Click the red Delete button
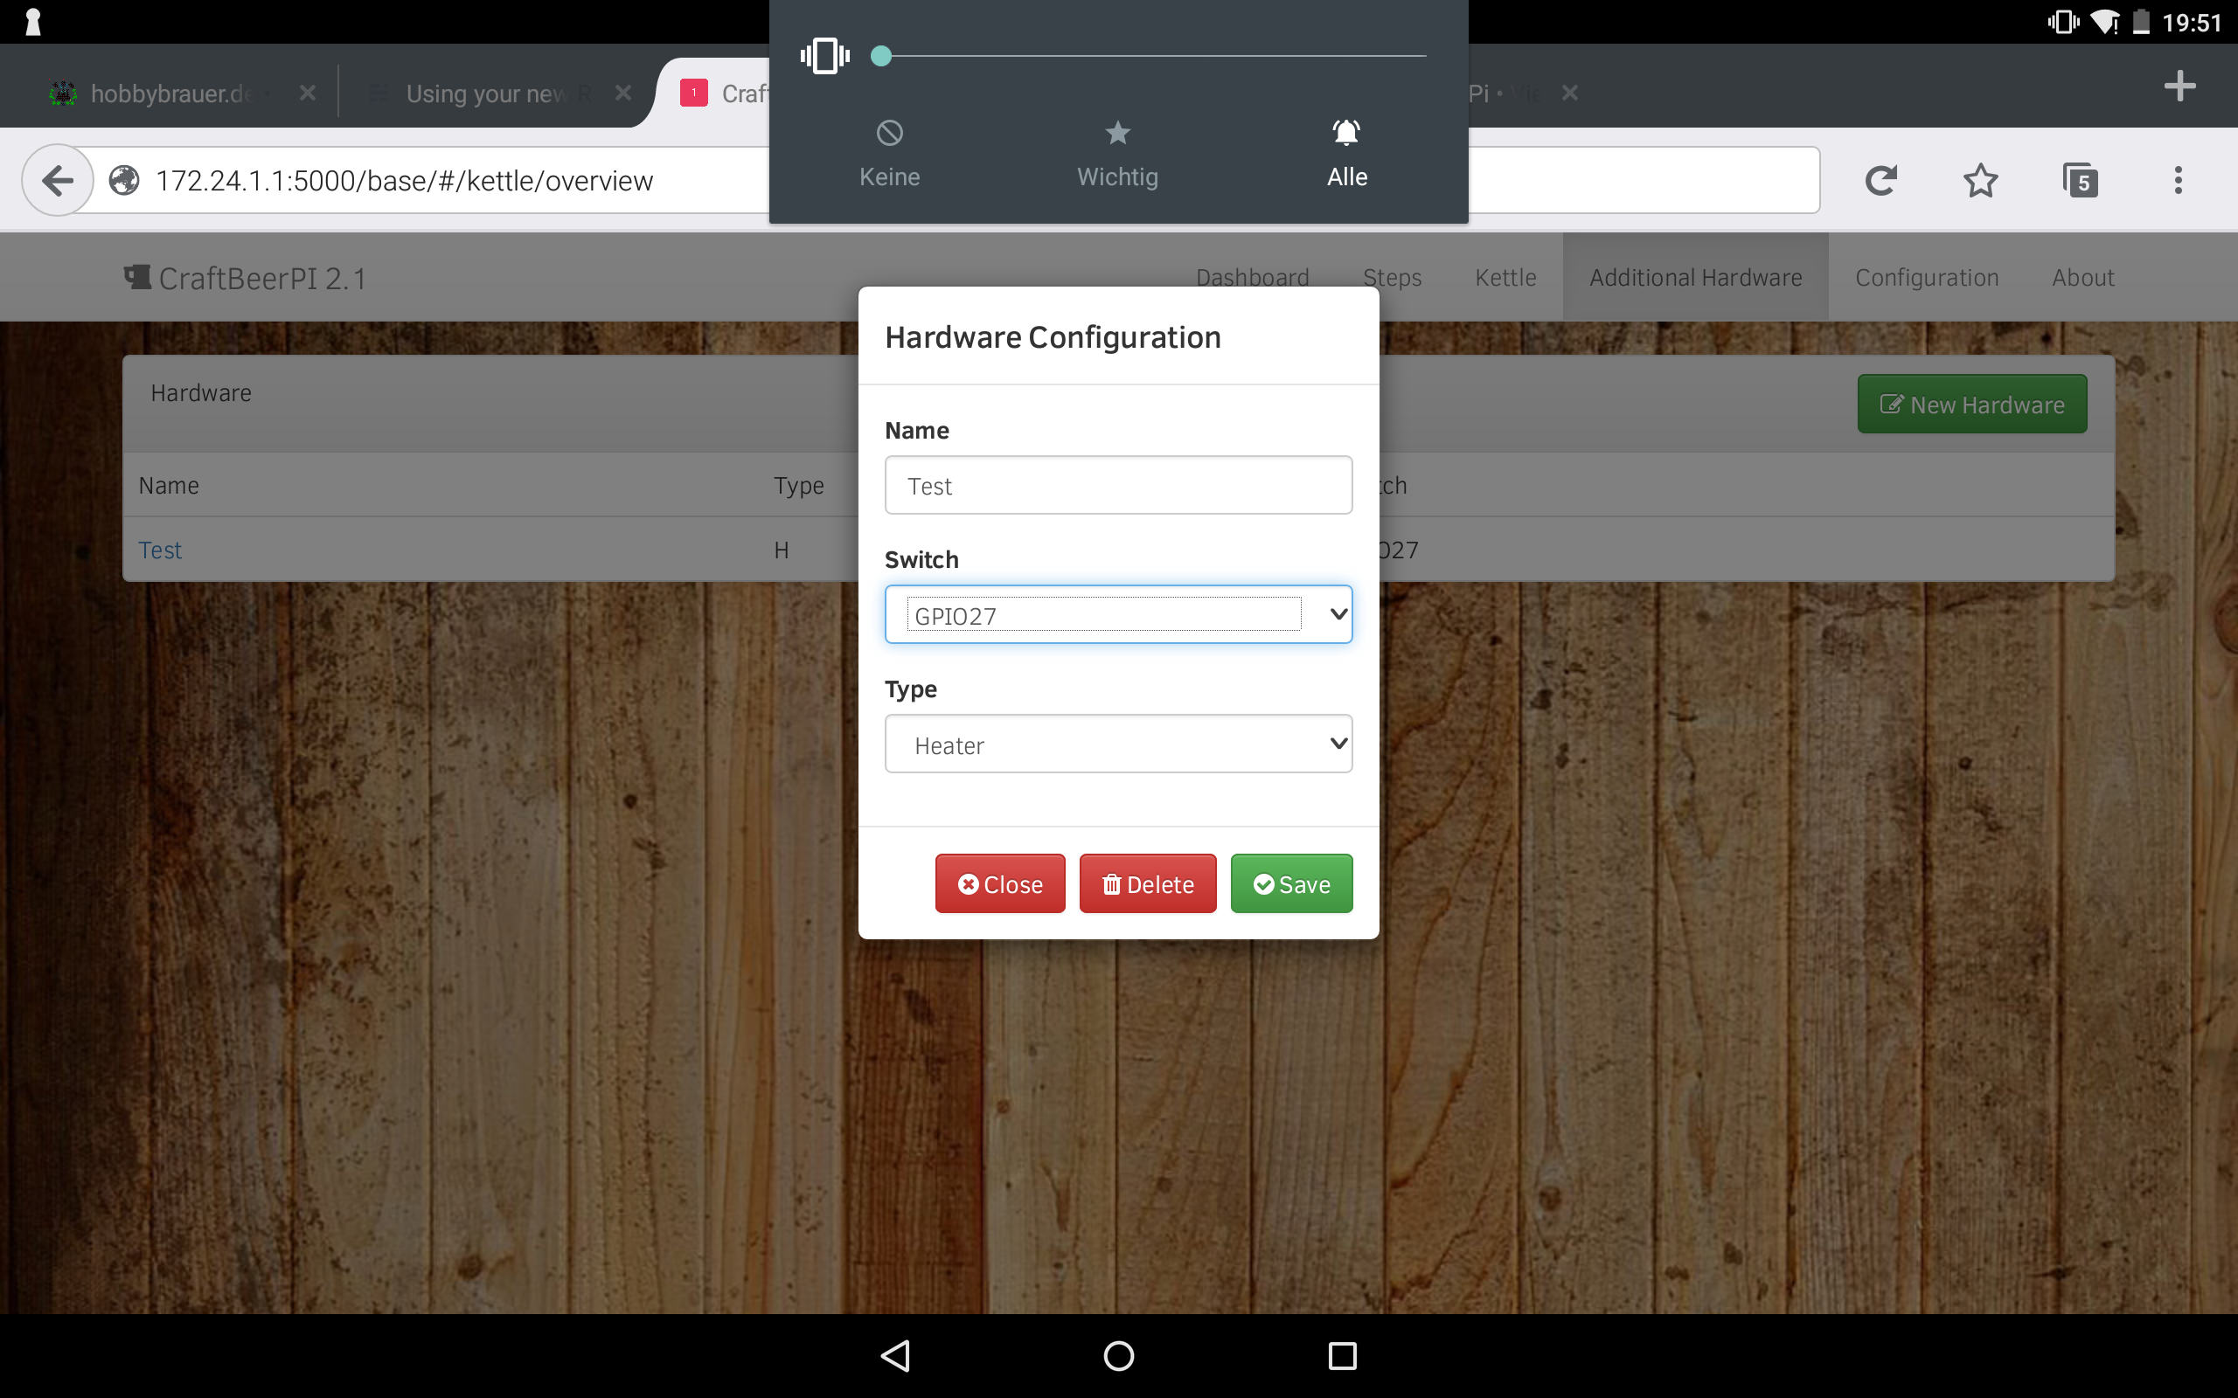The height and width of the screenshot is (1398, 2238). tap(1148, 884)
